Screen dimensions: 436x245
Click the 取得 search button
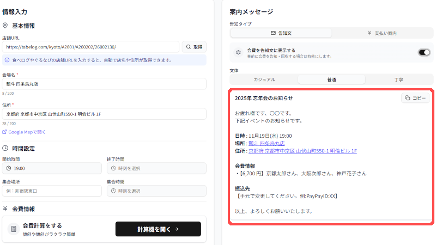[194, 47]
